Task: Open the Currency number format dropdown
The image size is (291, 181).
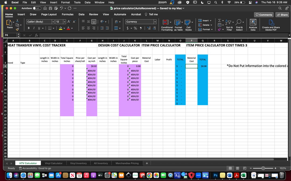Action: (x=155, y=21)
